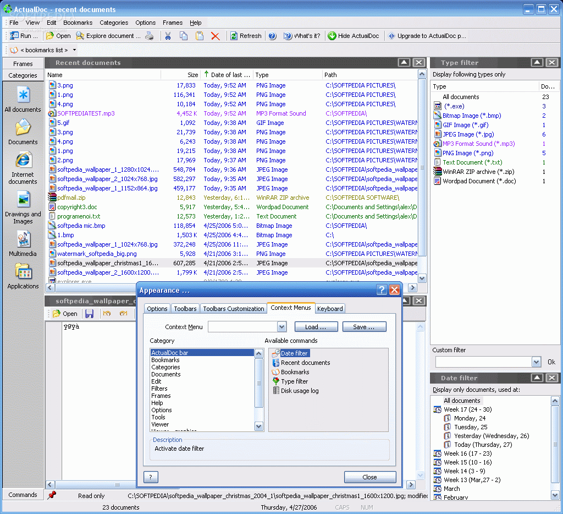Image resolution: width=563 pixels, height=514 pixels.
Task: Click Date filter list scroll-up arrow
Action: [555, 401]
